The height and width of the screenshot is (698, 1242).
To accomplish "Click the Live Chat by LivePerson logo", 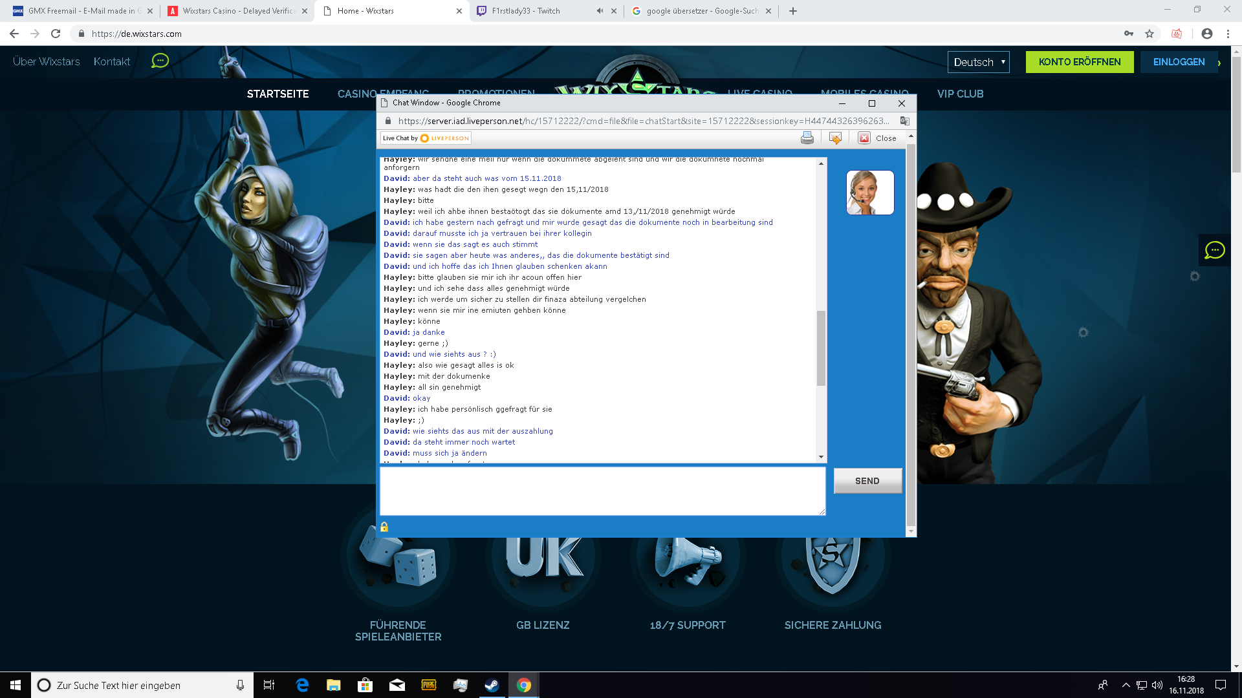I will (x=426, y=138).
